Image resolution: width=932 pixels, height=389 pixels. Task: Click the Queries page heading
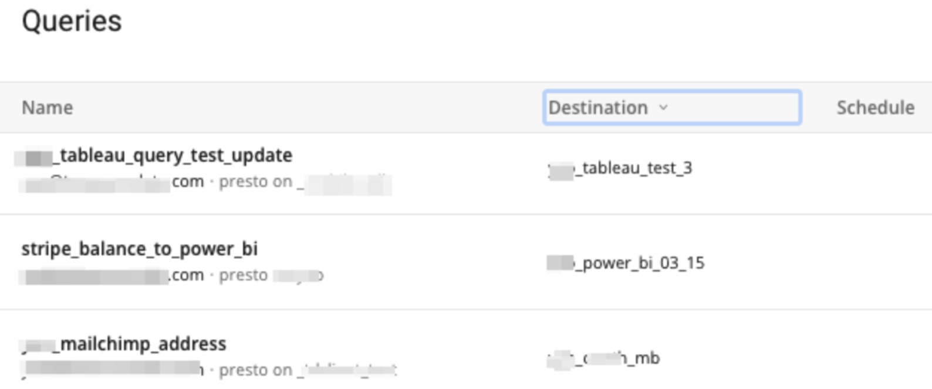72,21
